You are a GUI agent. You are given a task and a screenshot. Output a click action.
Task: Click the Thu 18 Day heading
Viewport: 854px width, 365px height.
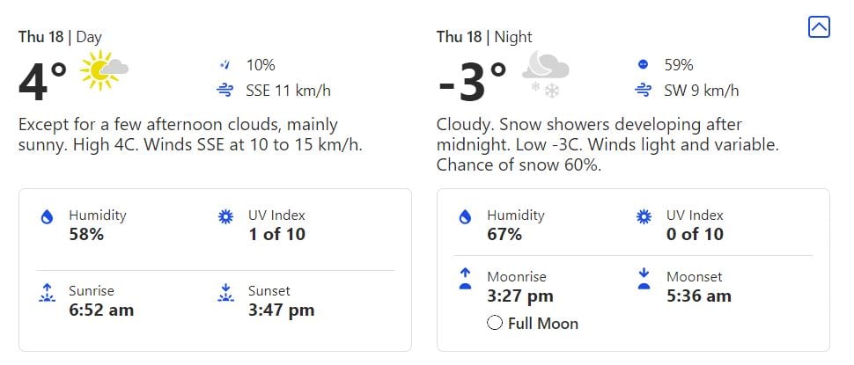coord(60,37)
